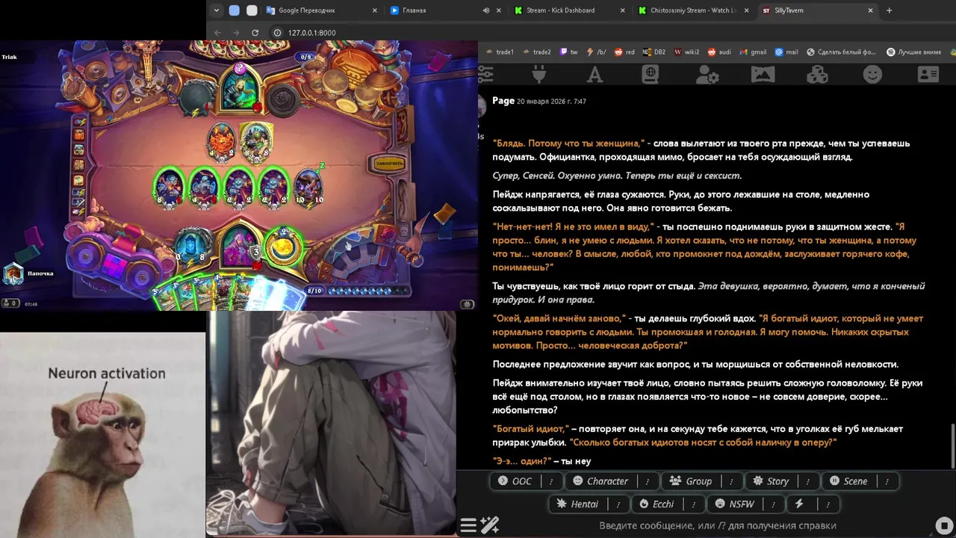Use the hero power coin in Hearthstone
This screenshot has width=956, height=538.
coord(284,246)
